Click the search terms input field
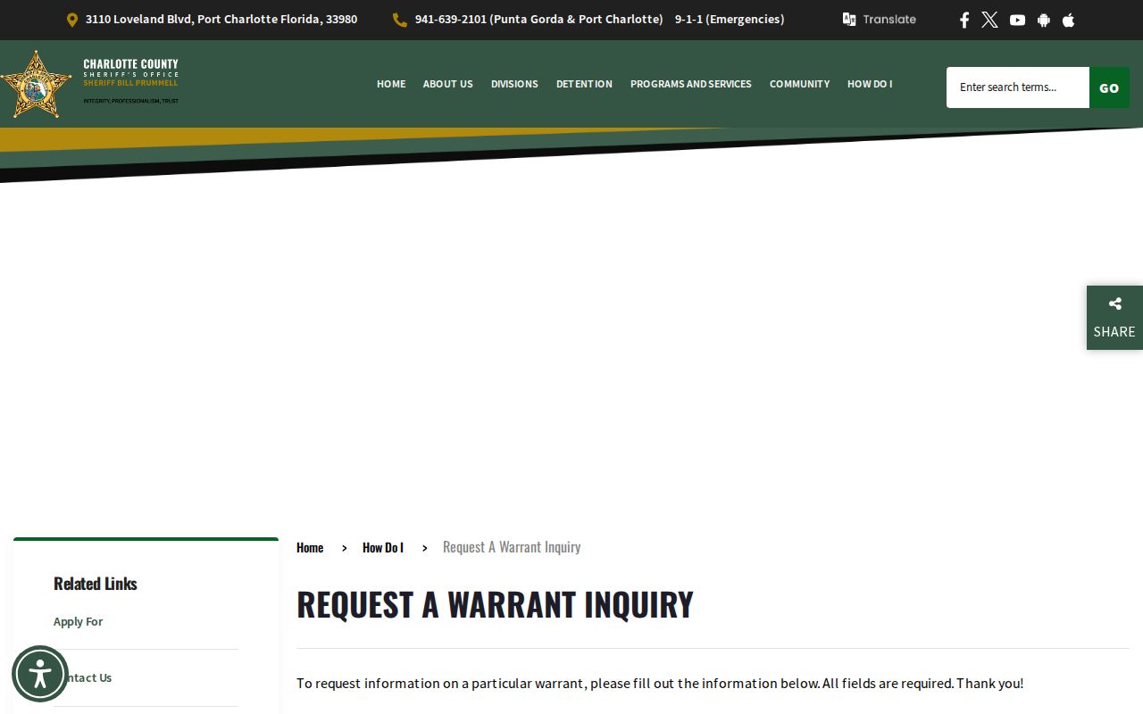Screen dimensions: 1143x714 (x=1018, y=87)
